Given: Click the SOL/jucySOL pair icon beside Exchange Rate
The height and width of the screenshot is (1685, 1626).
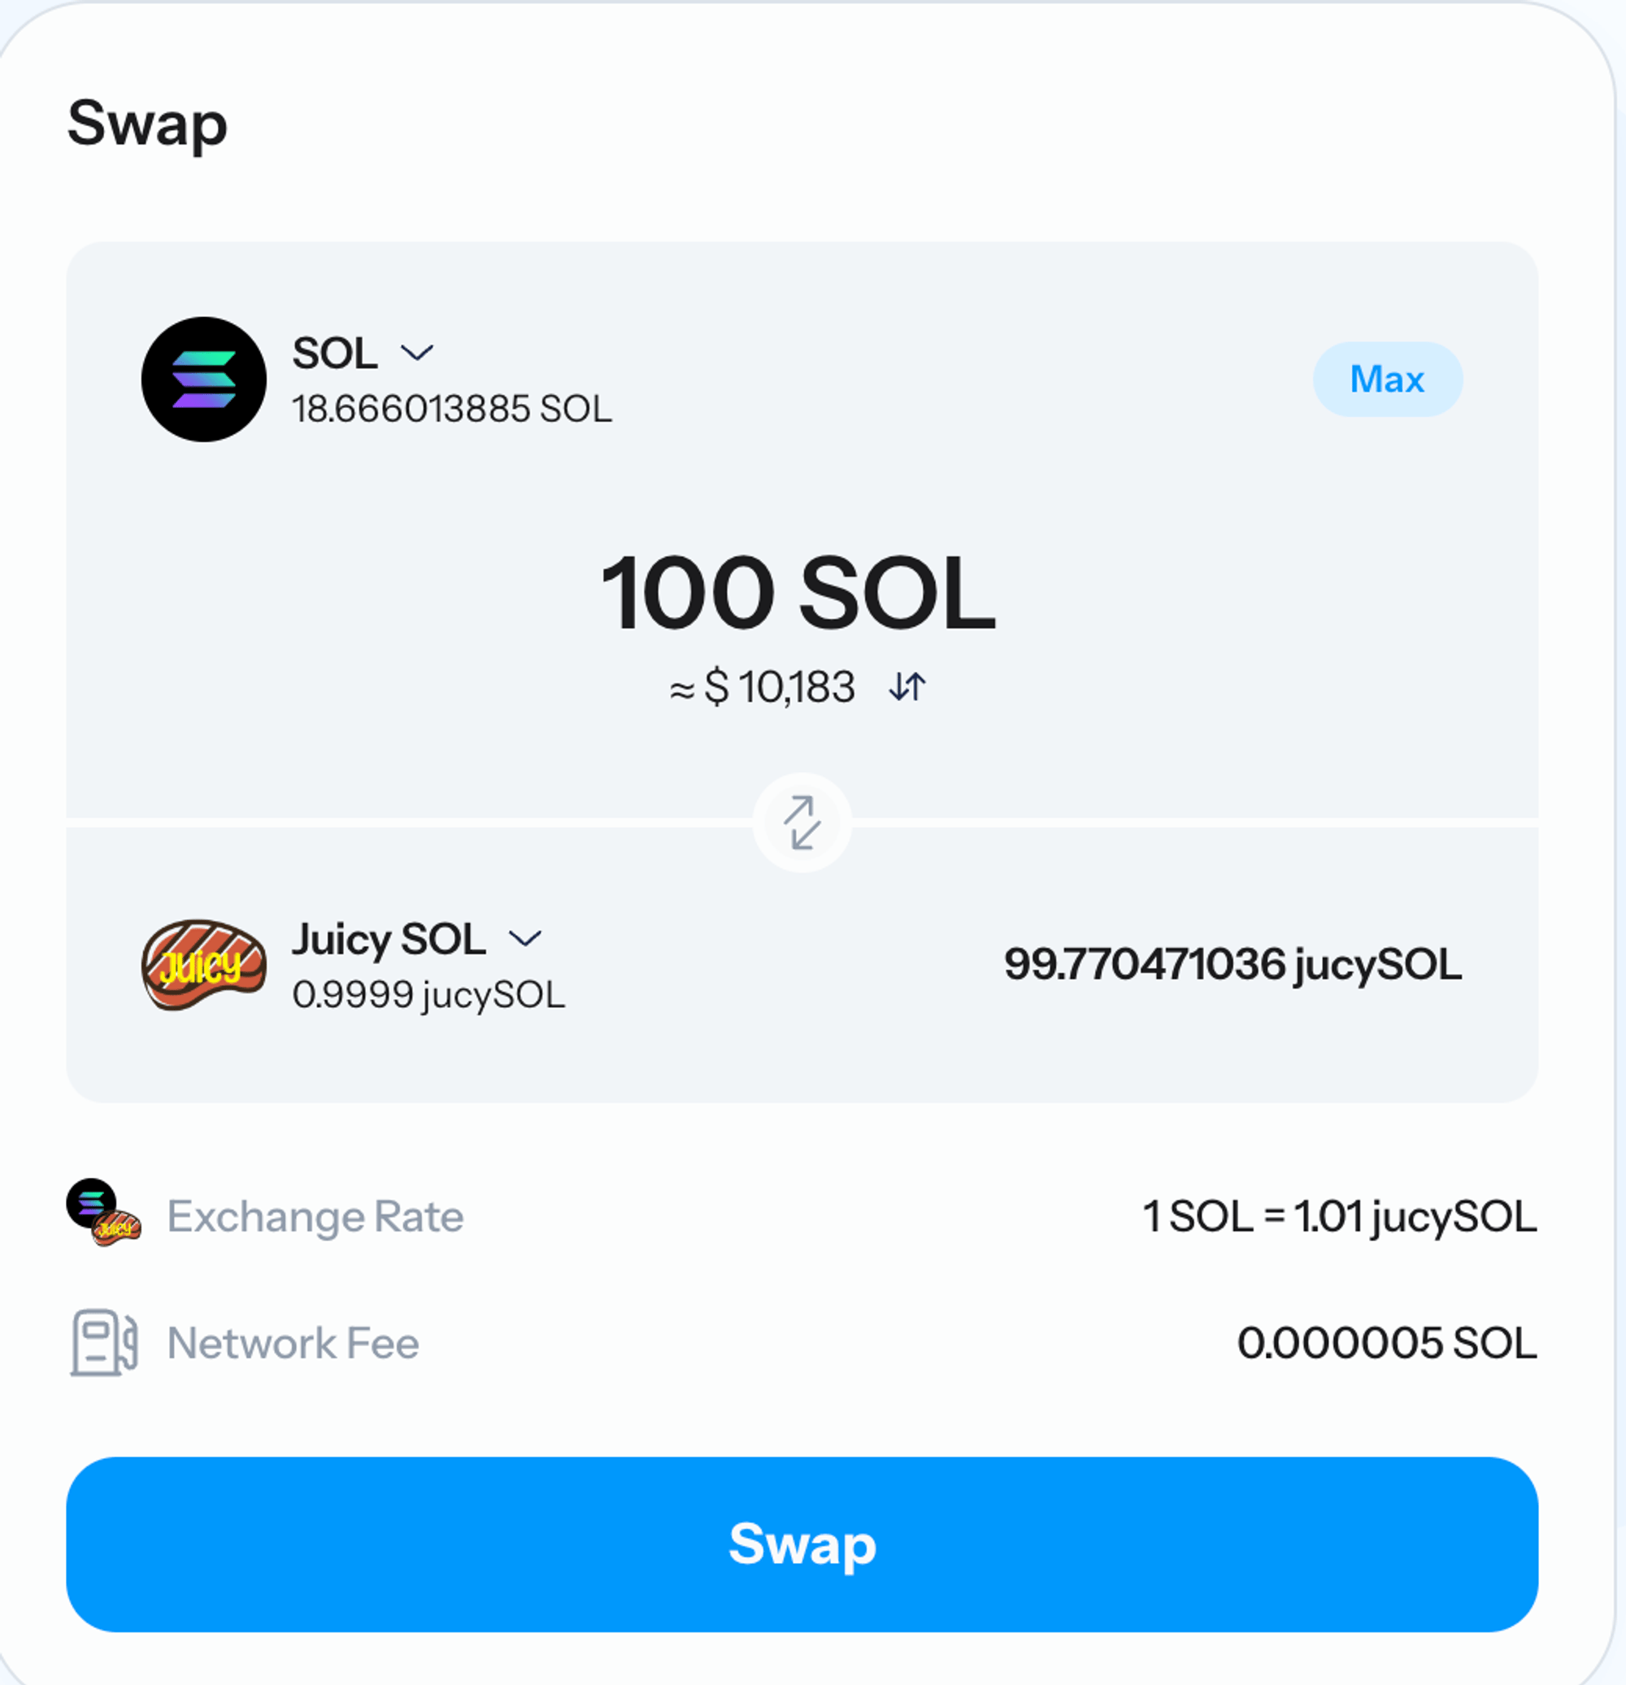Looking at the screenshot, I should (103, 1212).
